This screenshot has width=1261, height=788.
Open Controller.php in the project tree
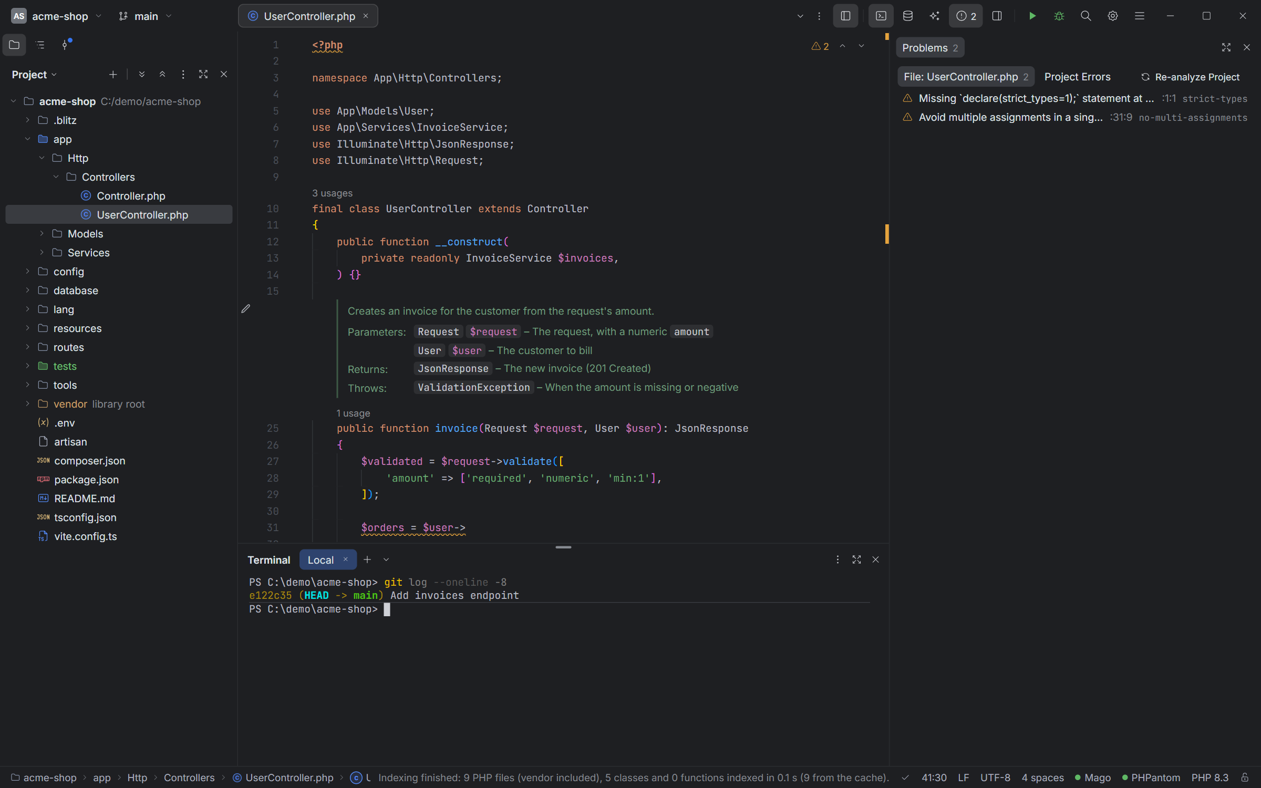(119, 196)
